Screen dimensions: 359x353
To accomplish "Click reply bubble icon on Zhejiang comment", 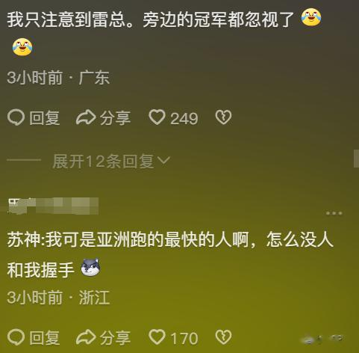I will 16,337.
